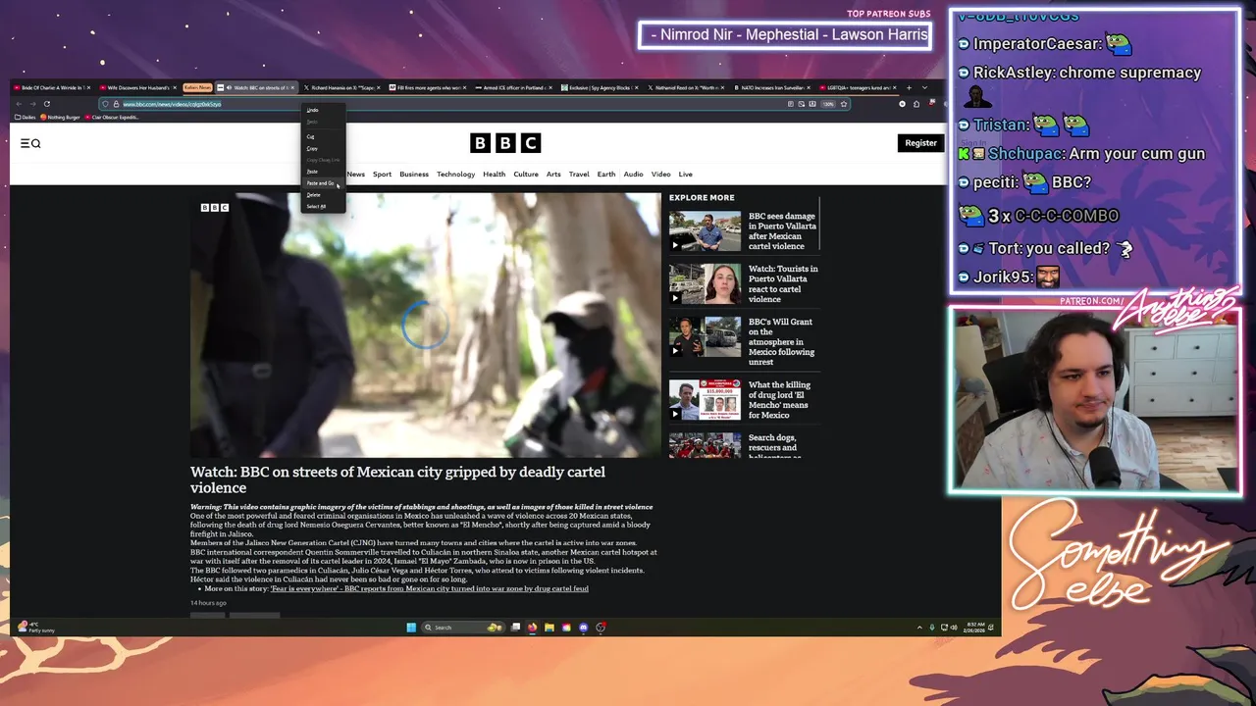Viewport: 1256px width, 706px height.
Task: Click the video headline about Mexican city
Action: [x=397, y=479]
